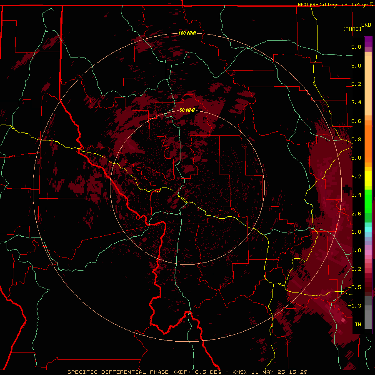
Task: Click the 2.6 value on the scale
Action: tap(356, 214)
